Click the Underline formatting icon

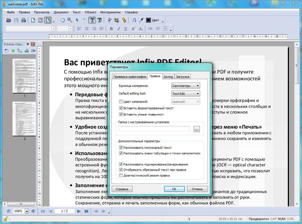pyautogui.click(x=126, y=29)
